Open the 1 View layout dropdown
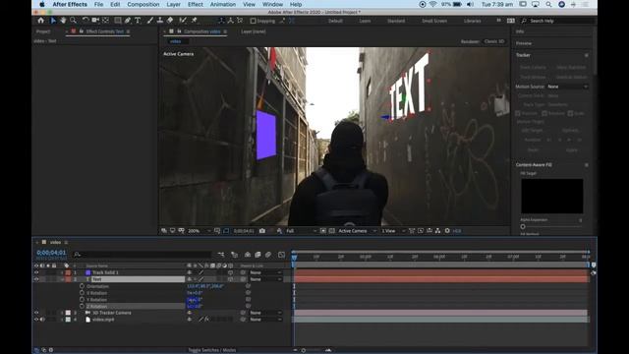The width and height of the screenshot is (629, 354). [392, 231]
